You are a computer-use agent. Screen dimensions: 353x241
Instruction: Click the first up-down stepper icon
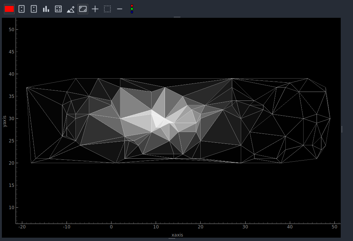click(x=22, y=9)
